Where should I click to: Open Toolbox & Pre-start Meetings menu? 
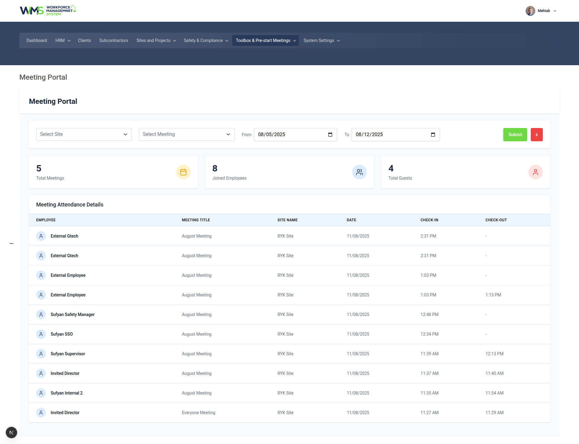265,40
